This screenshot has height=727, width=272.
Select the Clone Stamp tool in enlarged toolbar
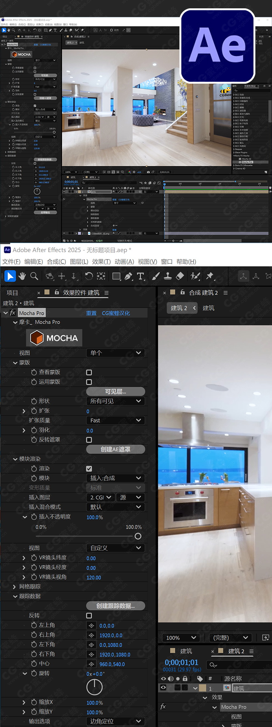168,276
